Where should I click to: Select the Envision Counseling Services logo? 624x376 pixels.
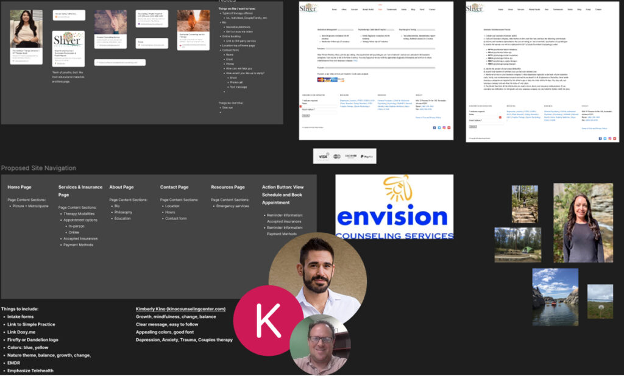point(394,207)
